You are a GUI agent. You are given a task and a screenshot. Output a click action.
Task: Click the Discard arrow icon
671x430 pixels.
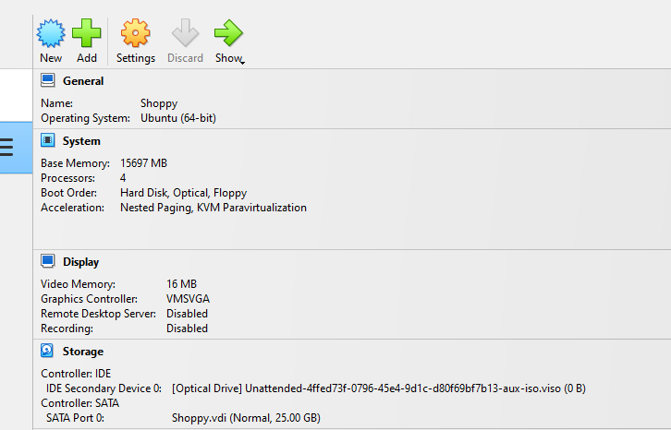(x=185, y=33)
